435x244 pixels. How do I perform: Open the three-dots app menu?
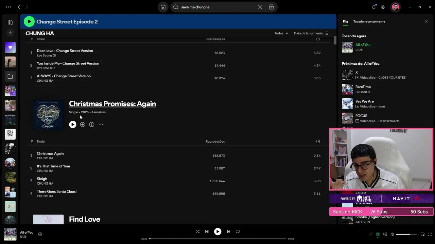pos(8,7)
